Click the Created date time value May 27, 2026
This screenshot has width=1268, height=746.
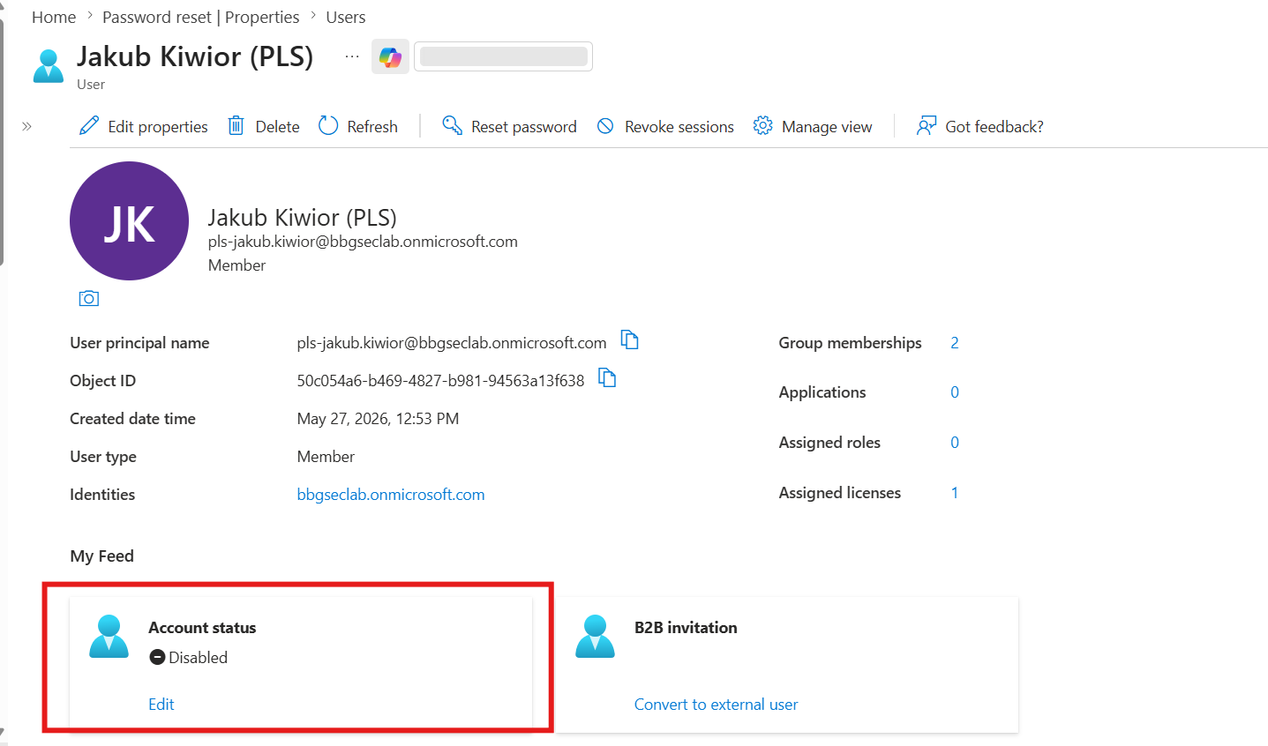click(378, 419)
